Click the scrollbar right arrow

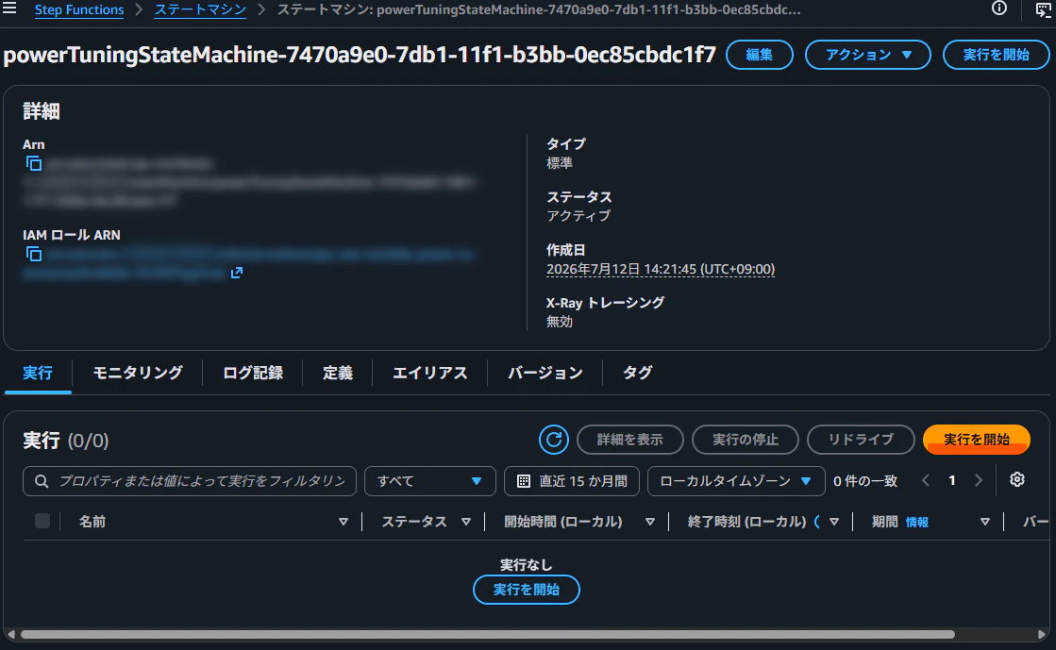(x=1042, y=635)
